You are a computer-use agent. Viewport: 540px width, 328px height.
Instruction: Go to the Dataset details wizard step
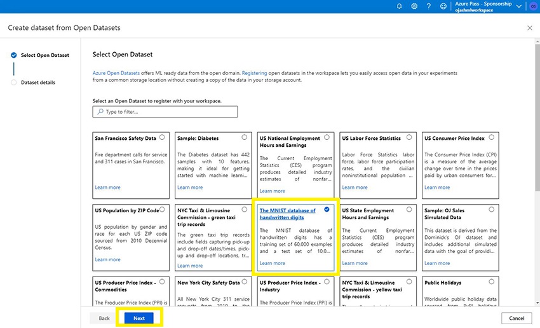38,83
